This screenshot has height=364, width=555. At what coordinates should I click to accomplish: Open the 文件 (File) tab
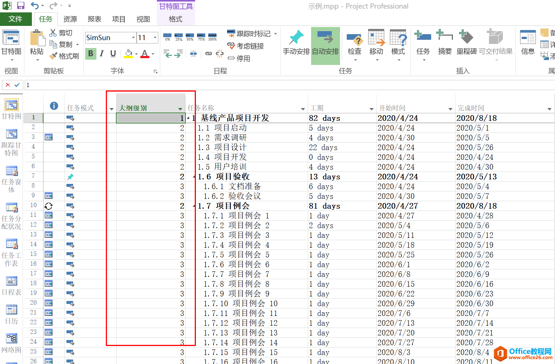15,19
